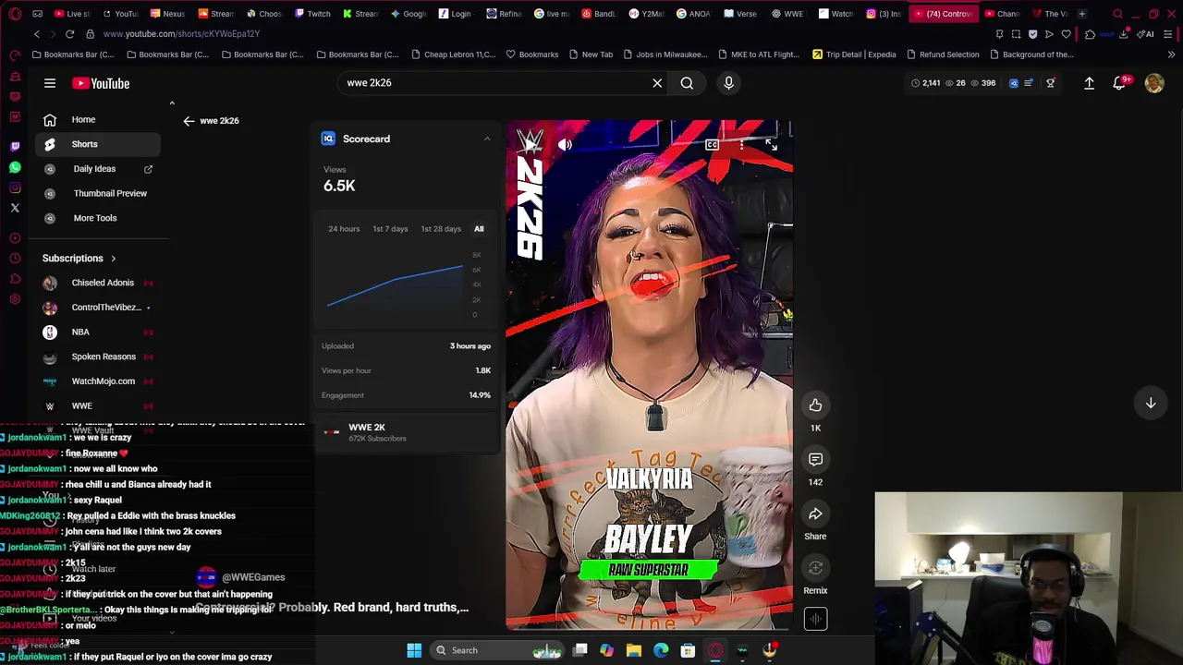Share the short using the Share icon
Screen dimensions: 1183x665
[x=815, y=514]
